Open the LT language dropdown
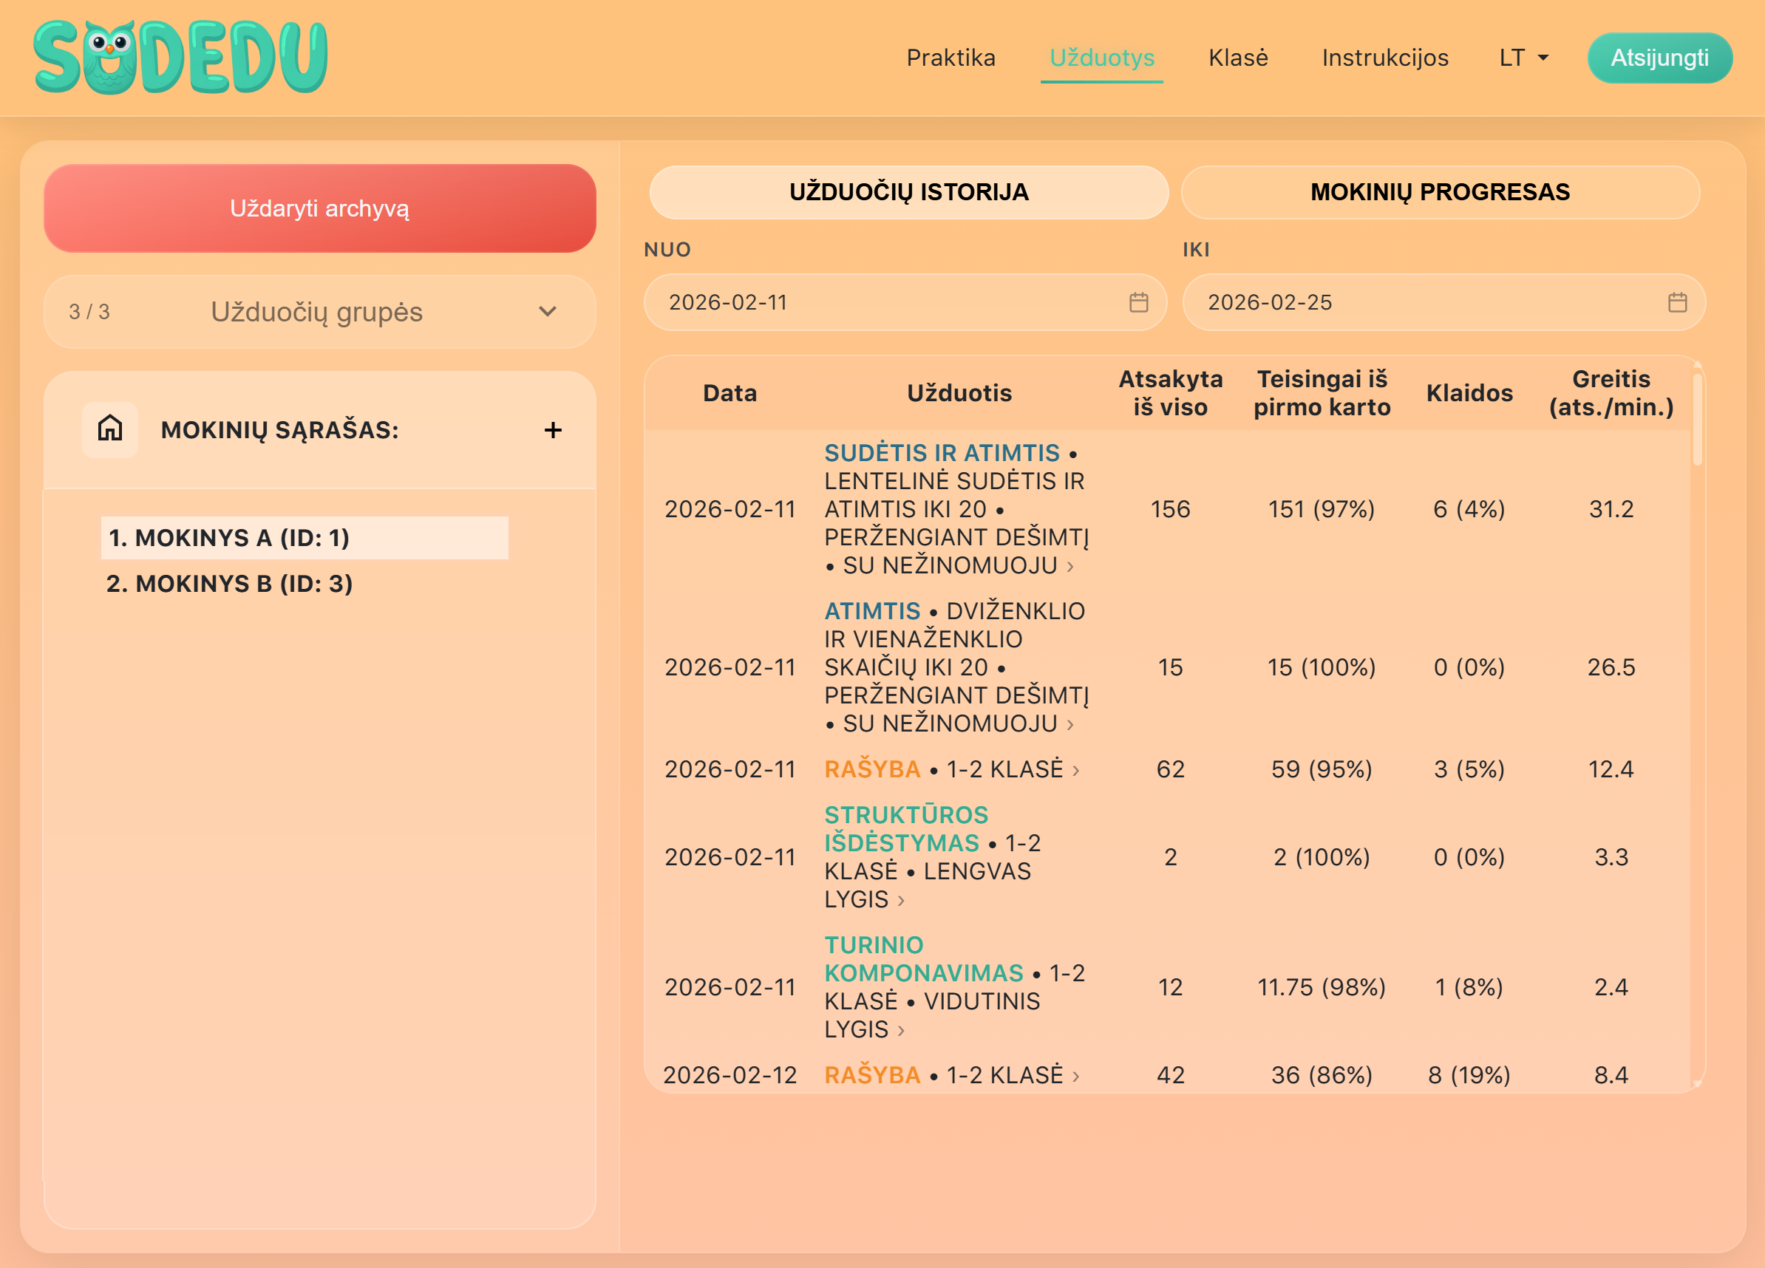 [x=1523, y=58]
